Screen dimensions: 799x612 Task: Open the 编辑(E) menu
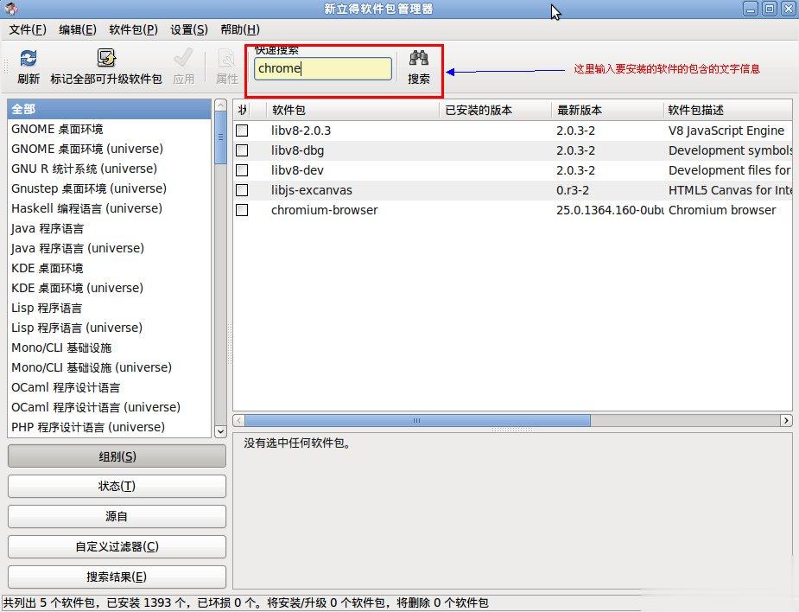78,29
